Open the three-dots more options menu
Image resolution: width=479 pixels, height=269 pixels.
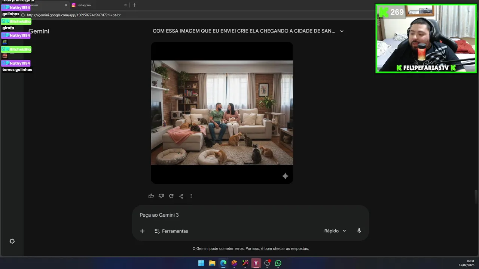tap(191, 196)
